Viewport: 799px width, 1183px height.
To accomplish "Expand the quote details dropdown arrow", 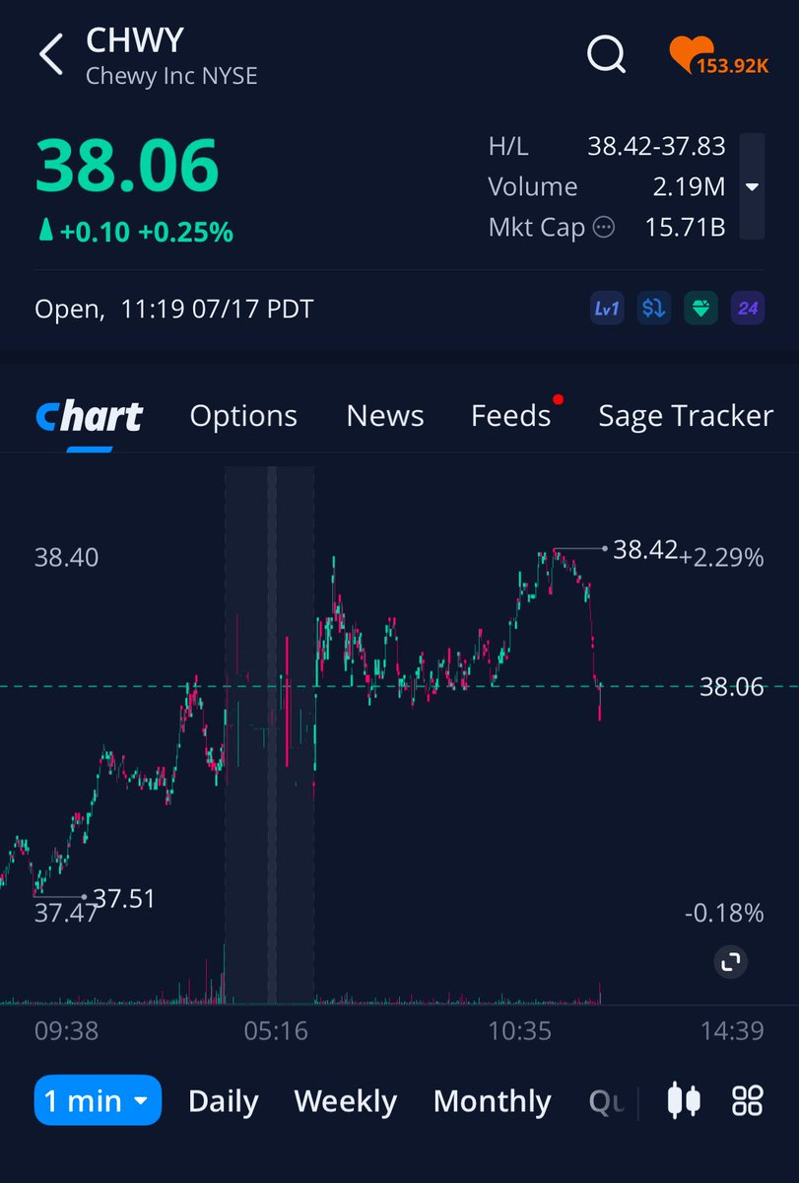I will (x=752, y=186).
